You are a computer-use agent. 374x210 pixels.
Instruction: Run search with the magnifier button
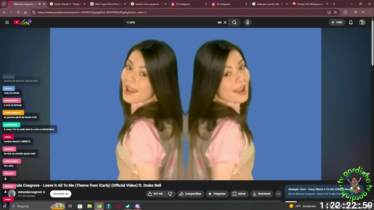[x=234, y=22]
